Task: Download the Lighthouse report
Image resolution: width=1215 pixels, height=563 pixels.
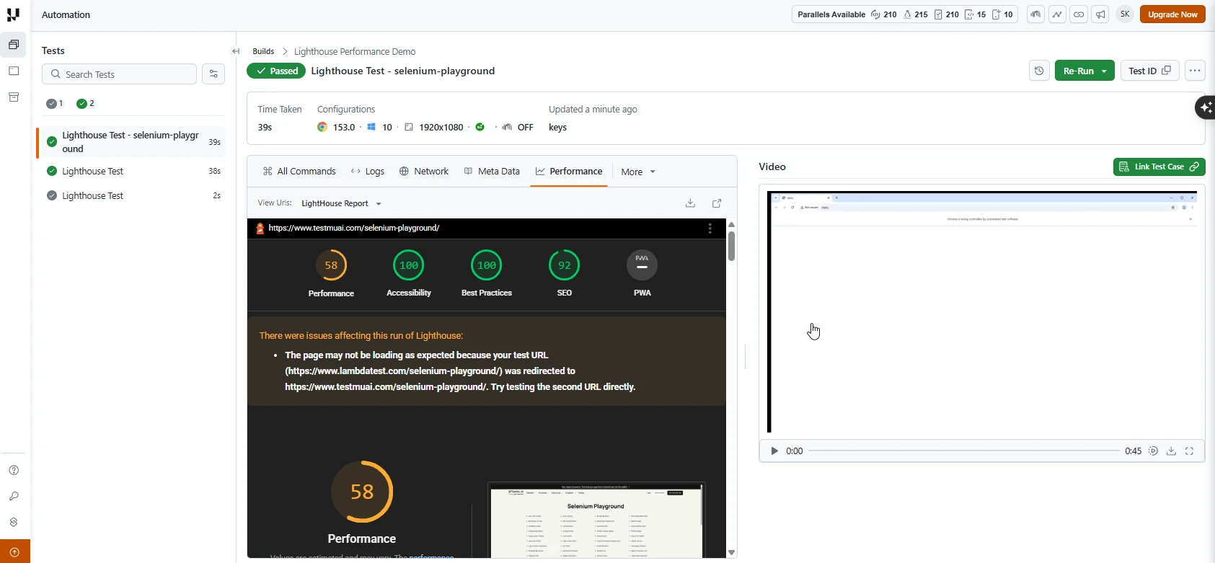Action: pos(690,203)
